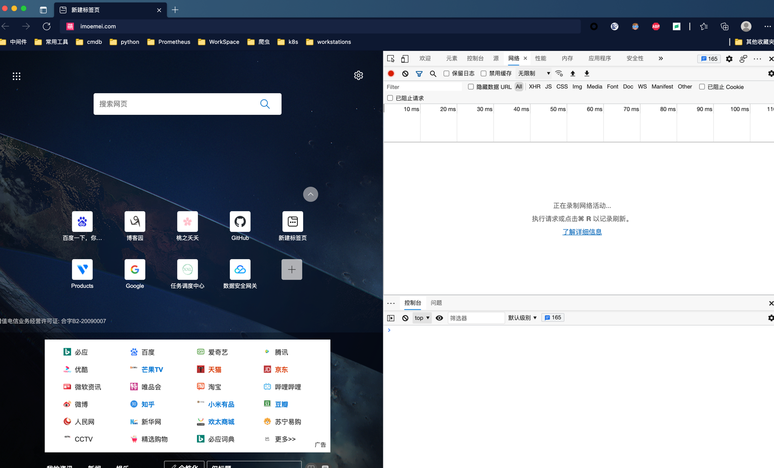774x468 pixels.
Task: Open DevTools customize three-dots menu
Action: (x=758, y=59)
